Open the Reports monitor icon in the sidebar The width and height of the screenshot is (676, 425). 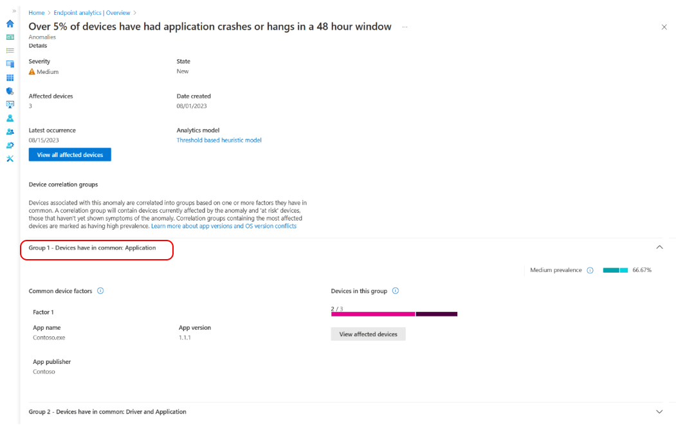point(10,104)
